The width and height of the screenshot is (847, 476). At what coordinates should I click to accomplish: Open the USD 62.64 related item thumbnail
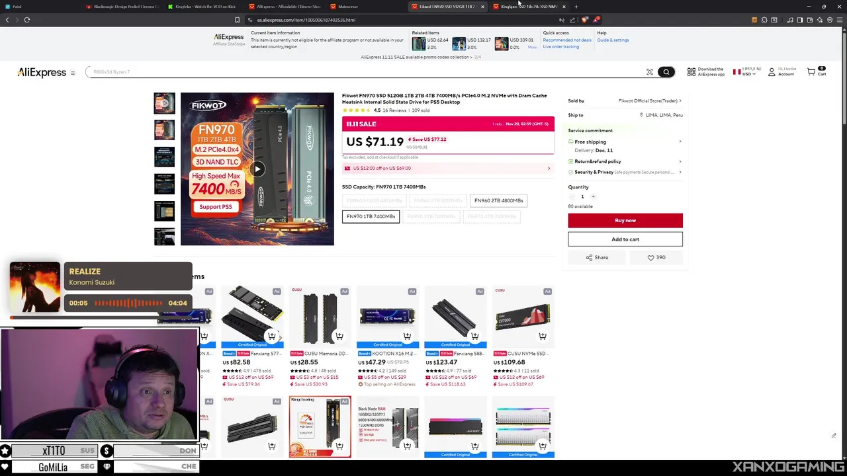click(x=419, y=44)
